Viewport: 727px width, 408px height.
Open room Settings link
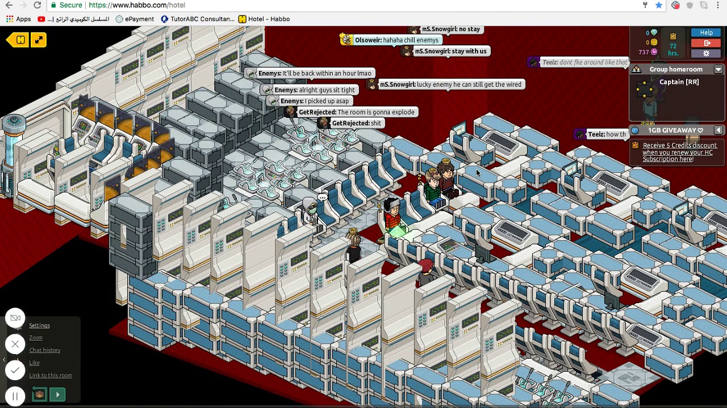(x=40, y=325)
